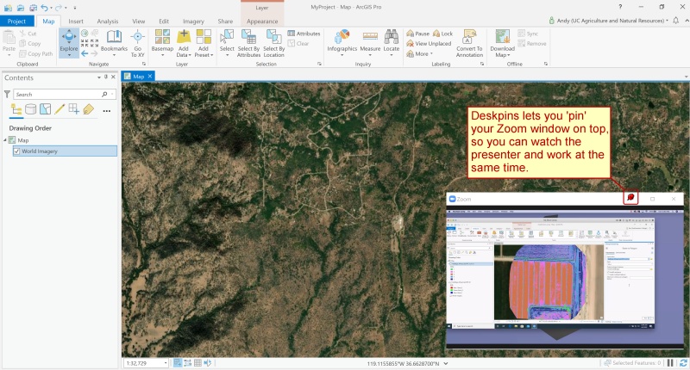The image size is (690, 370).
Task: Click the View Unplaced button
Action: (428, 43)
